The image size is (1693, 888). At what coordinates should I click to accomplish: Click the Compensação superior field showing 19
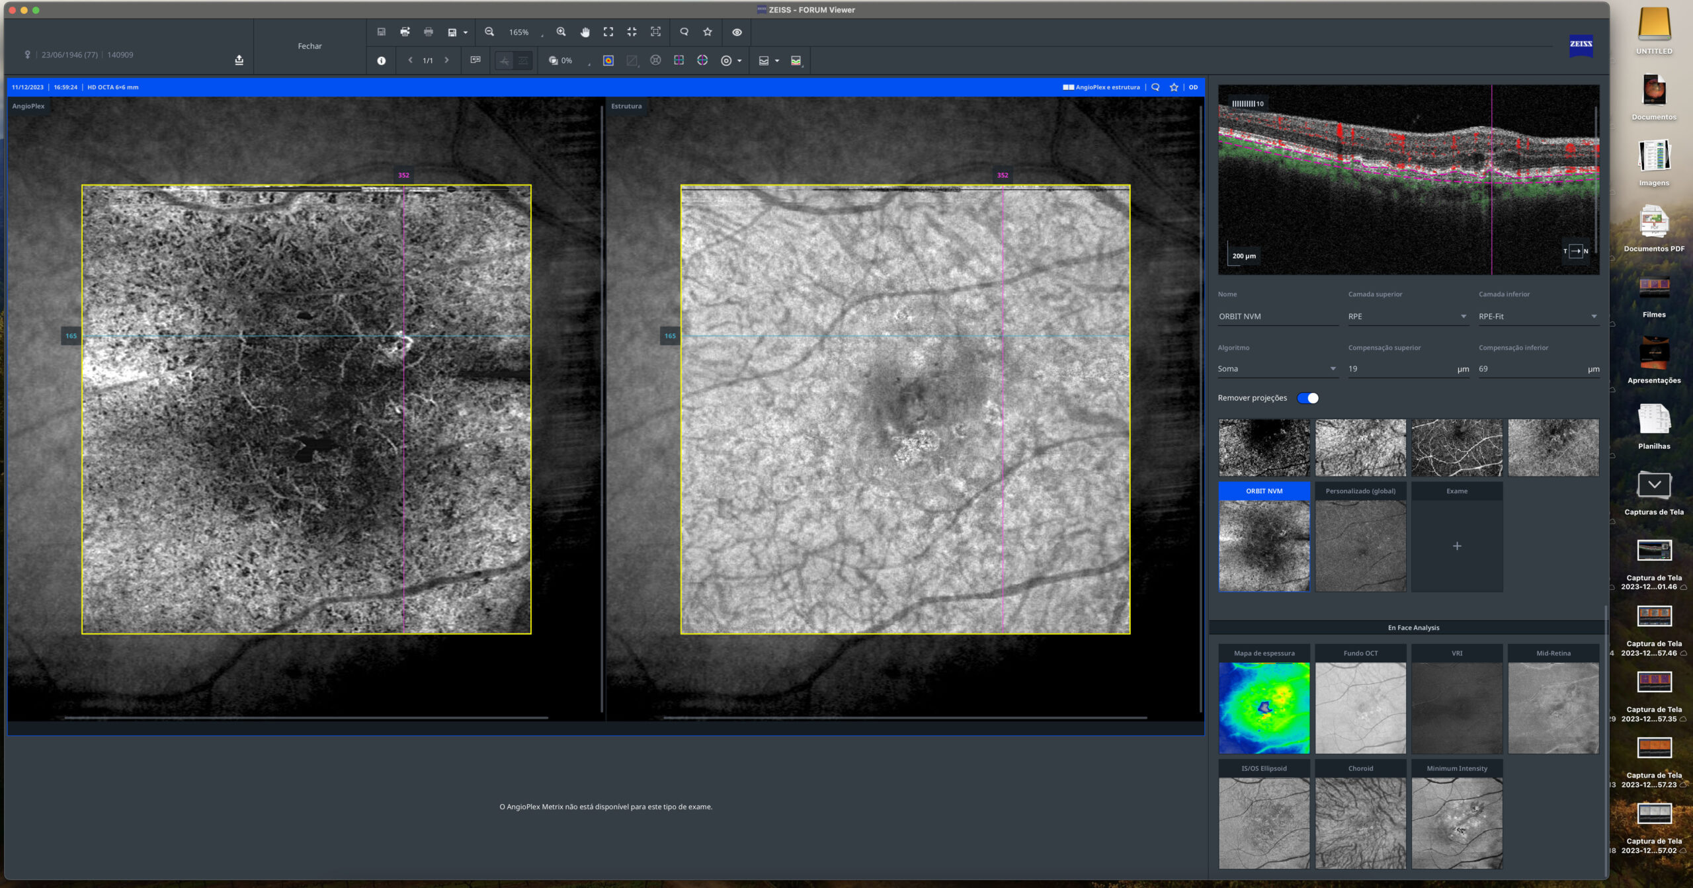(x=1407, y=369)
